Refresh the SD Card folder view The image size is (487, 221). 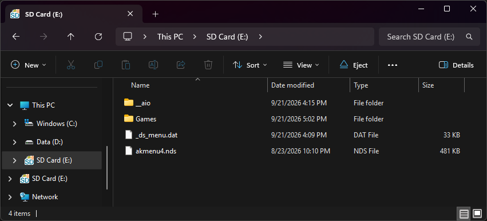pyautogui.click(x=98, y=37)
